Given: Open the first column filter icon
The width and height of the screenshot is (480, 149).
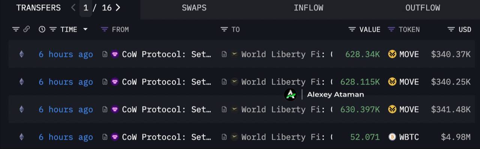Looking at the screenshot, I should point(16,29).
